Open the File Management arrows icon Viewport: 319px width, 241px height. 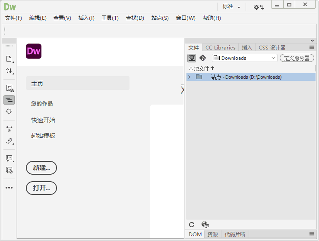pos(9,71)
